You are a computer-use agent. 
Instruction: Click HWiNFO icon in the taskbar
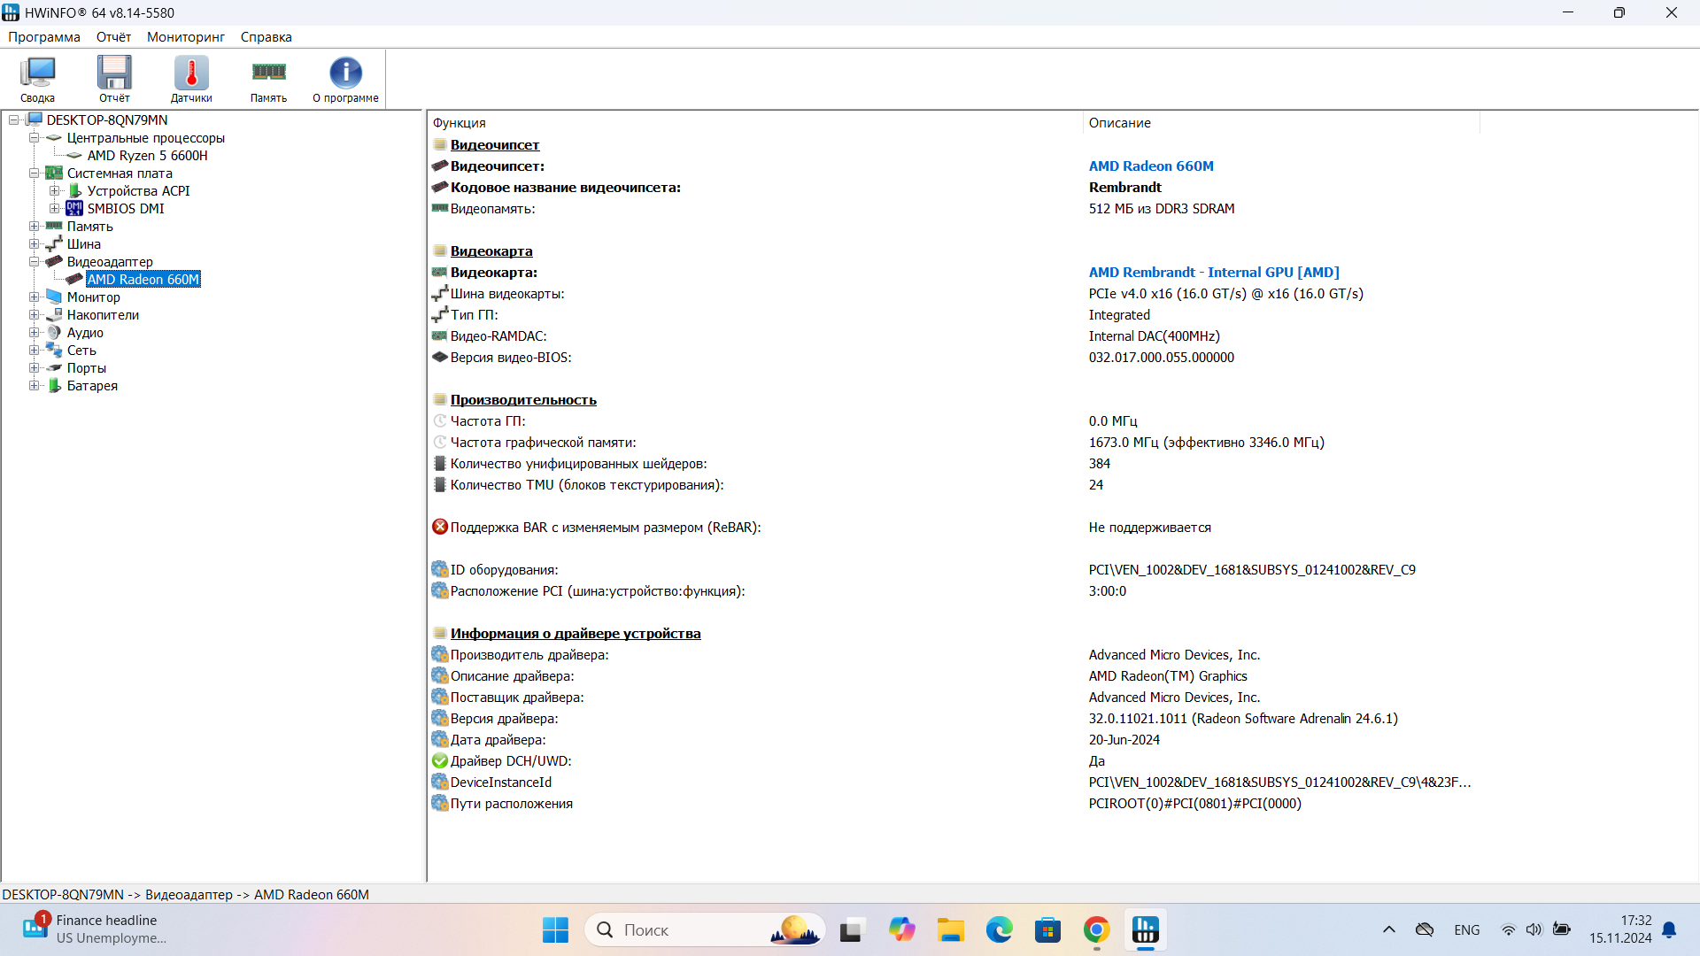tap(1145, 930)
